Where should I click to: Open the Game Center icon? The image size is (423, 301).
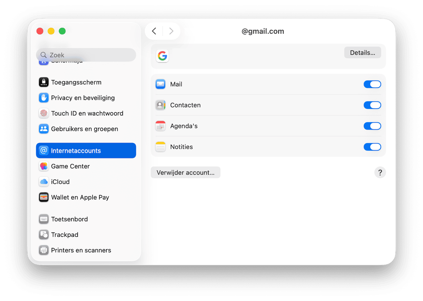(x=43, y=166)
